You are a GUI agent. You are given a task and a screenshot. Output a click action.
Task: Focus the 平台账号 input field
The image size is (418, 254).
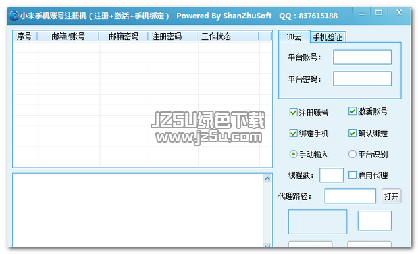click(x=362, y=57)
